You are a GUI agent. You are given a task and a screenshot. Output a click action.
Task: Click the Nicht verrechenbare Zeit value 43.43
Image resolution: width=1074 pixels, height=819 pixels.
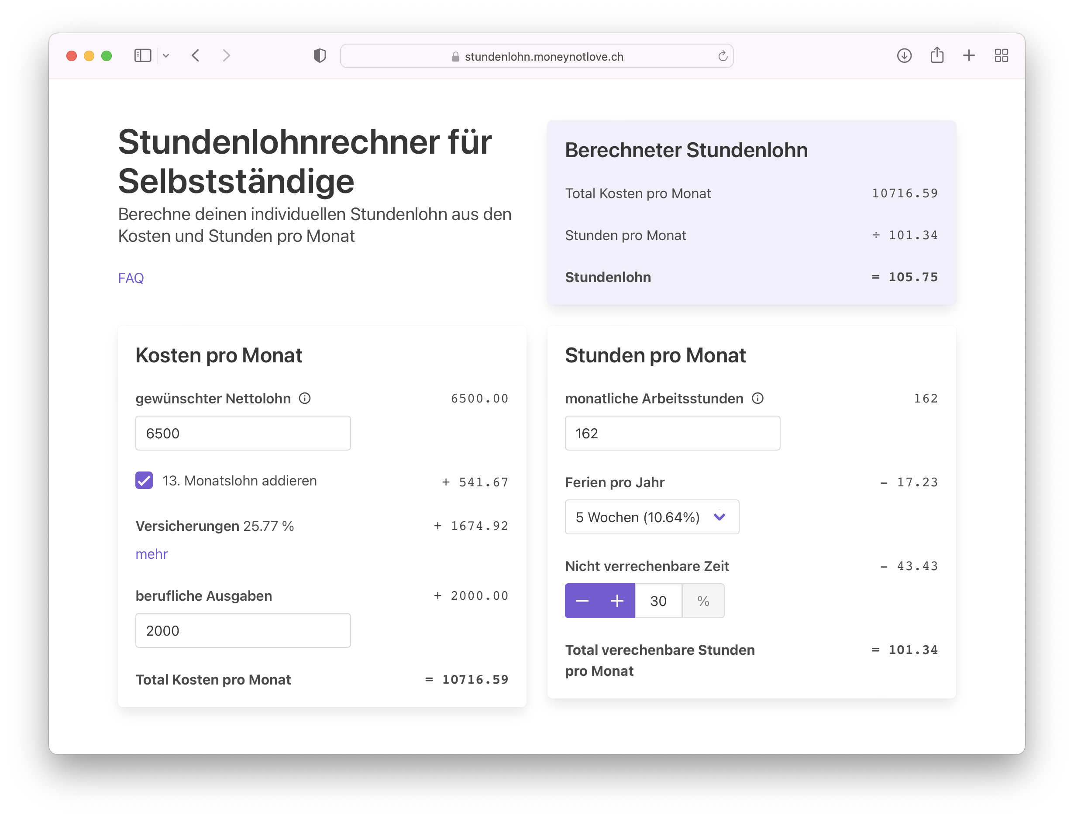click(x=917, y=566)
